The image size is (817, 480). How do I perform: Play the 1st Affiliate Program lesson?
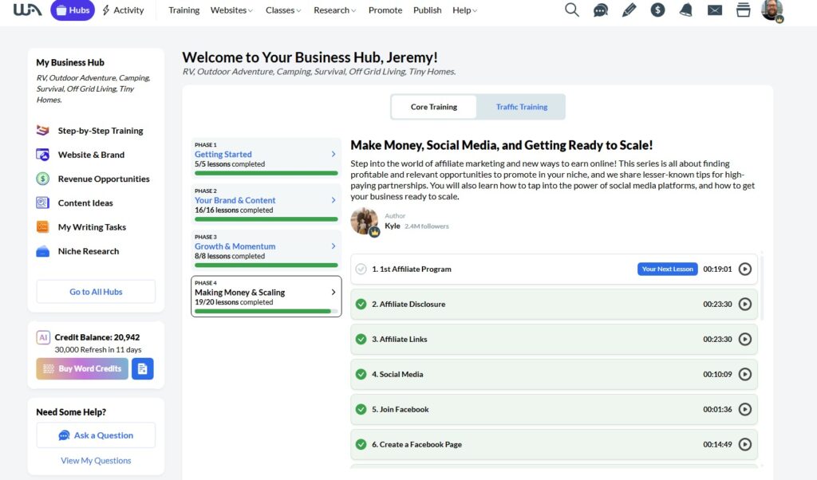(745, 270)
